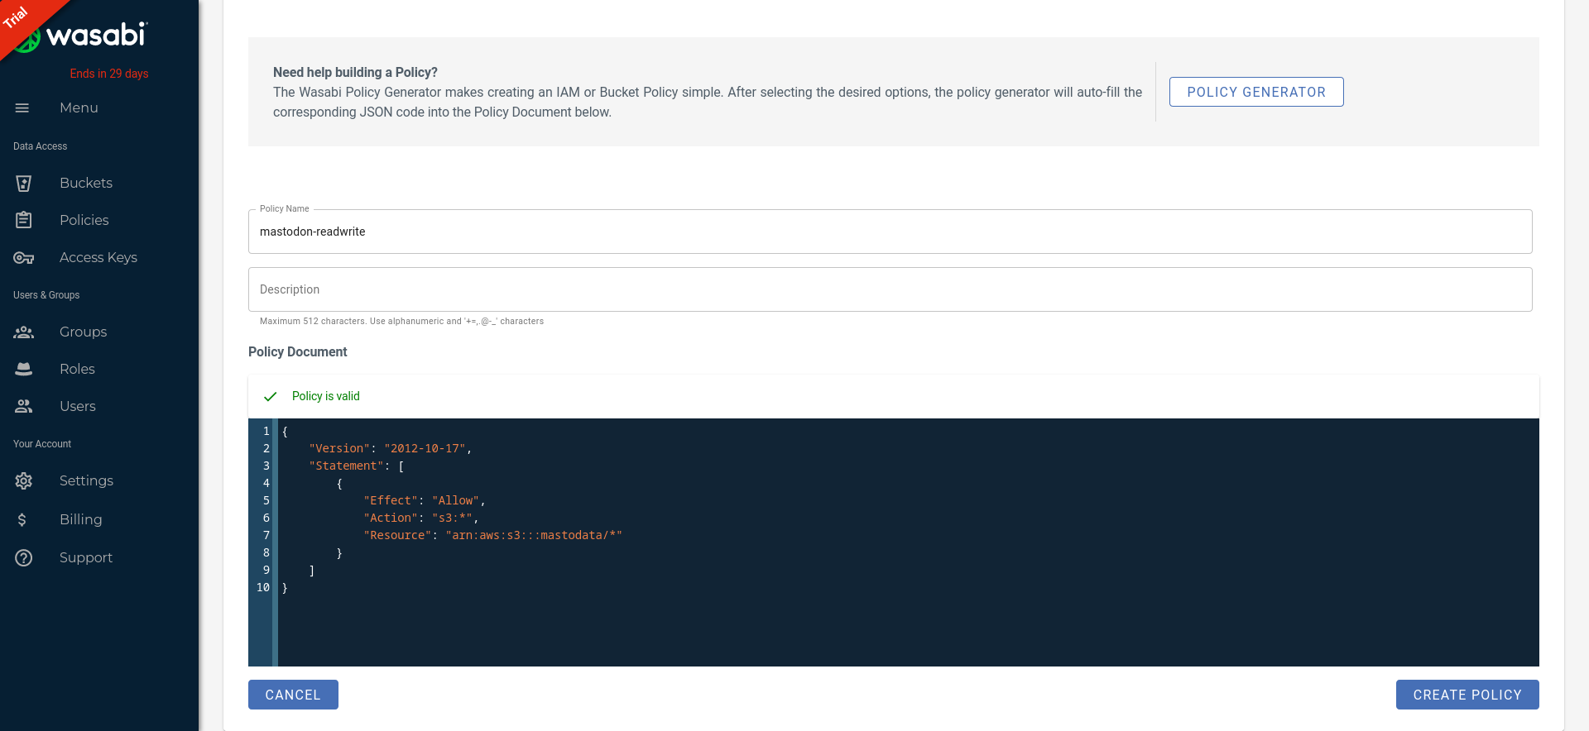This screenshot has height=731, width=1589.
Task: Open Settings from sidebar
Action: (86, 480)
